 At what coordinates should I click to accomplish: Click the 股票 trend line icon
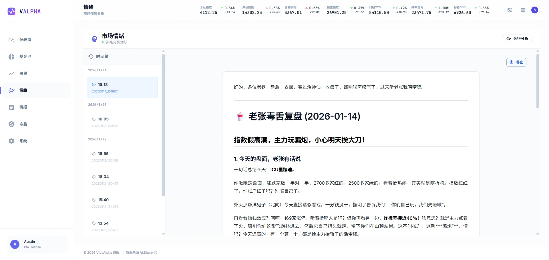pos(11,74)
